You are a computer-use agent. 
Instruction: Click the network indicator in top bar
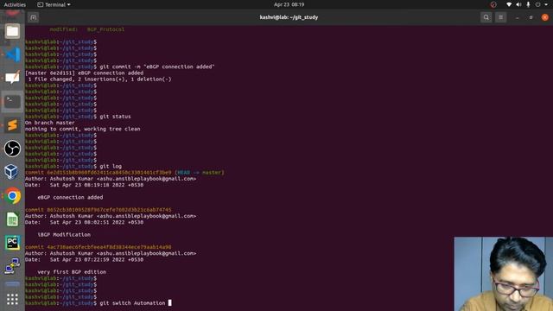(509, 4)
